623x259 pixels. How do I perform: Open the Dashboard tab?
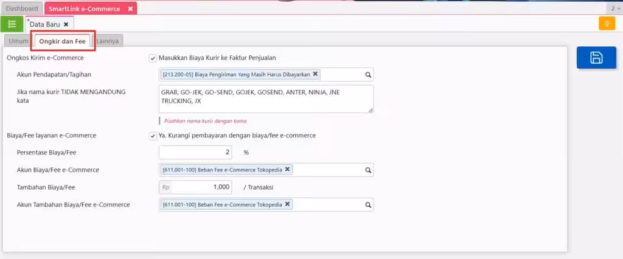[x=23, y=9]
